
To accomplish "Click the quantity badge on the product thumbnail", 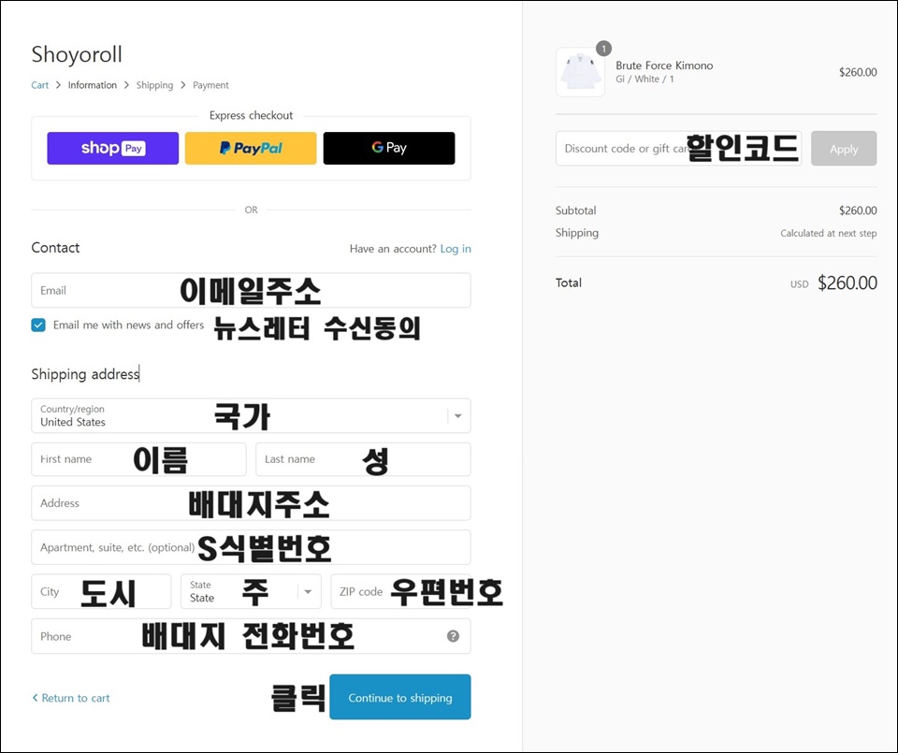I will [x=603, y=49].
